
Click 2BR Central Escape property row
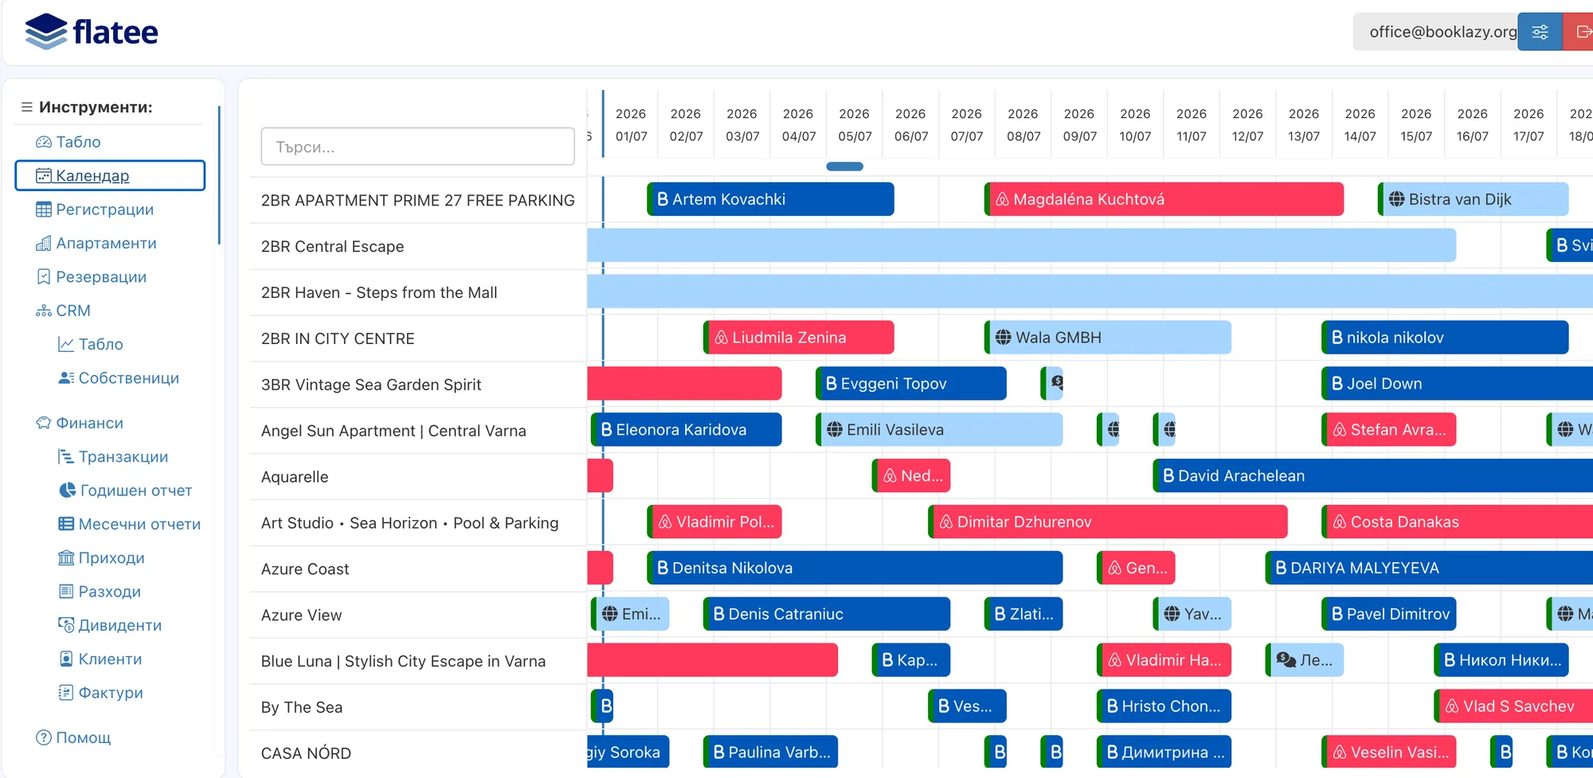418,247
